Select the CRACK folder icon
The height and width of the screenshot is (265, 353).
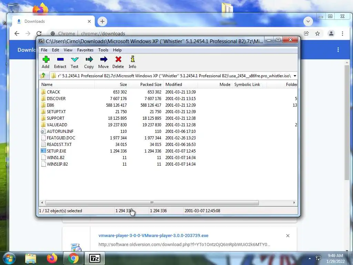tap(43, 92)
